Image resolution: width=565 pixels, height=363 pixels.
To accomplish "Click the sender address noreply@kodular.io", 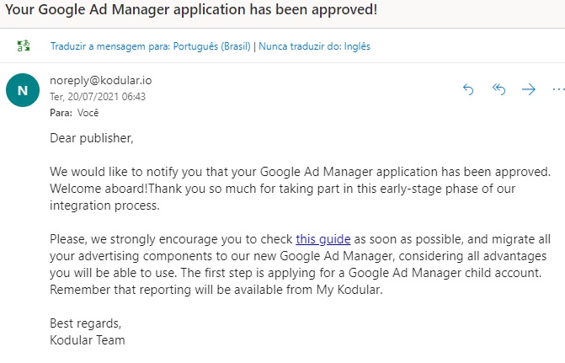I will click(x=101, y=81).
